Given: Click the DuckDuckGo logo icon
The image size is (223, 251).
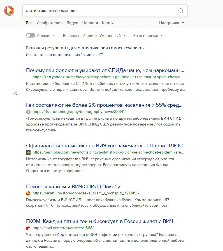Looking at the screenshot, I should click(x=9, y=11).
